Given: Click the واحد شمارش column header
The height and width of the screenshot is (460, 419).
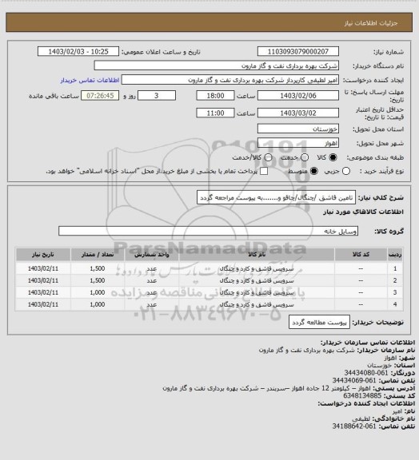Looking at the screenshot, I should click(x=152, y=255).
